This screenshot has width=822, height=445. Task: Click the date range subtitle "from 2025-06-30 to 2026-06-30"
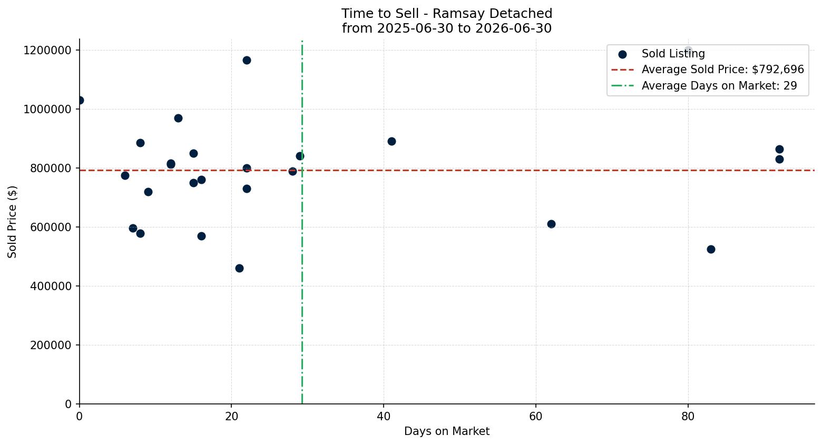(x=447, y=28)
